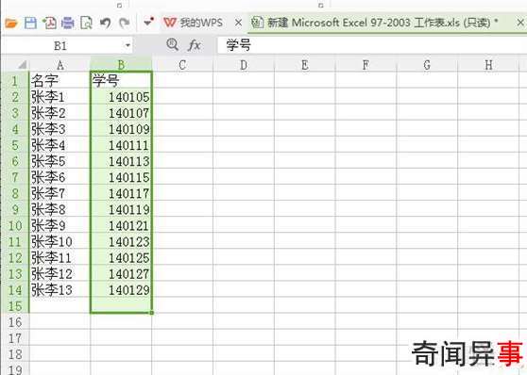Click cell with value 140115

[121, 177]
